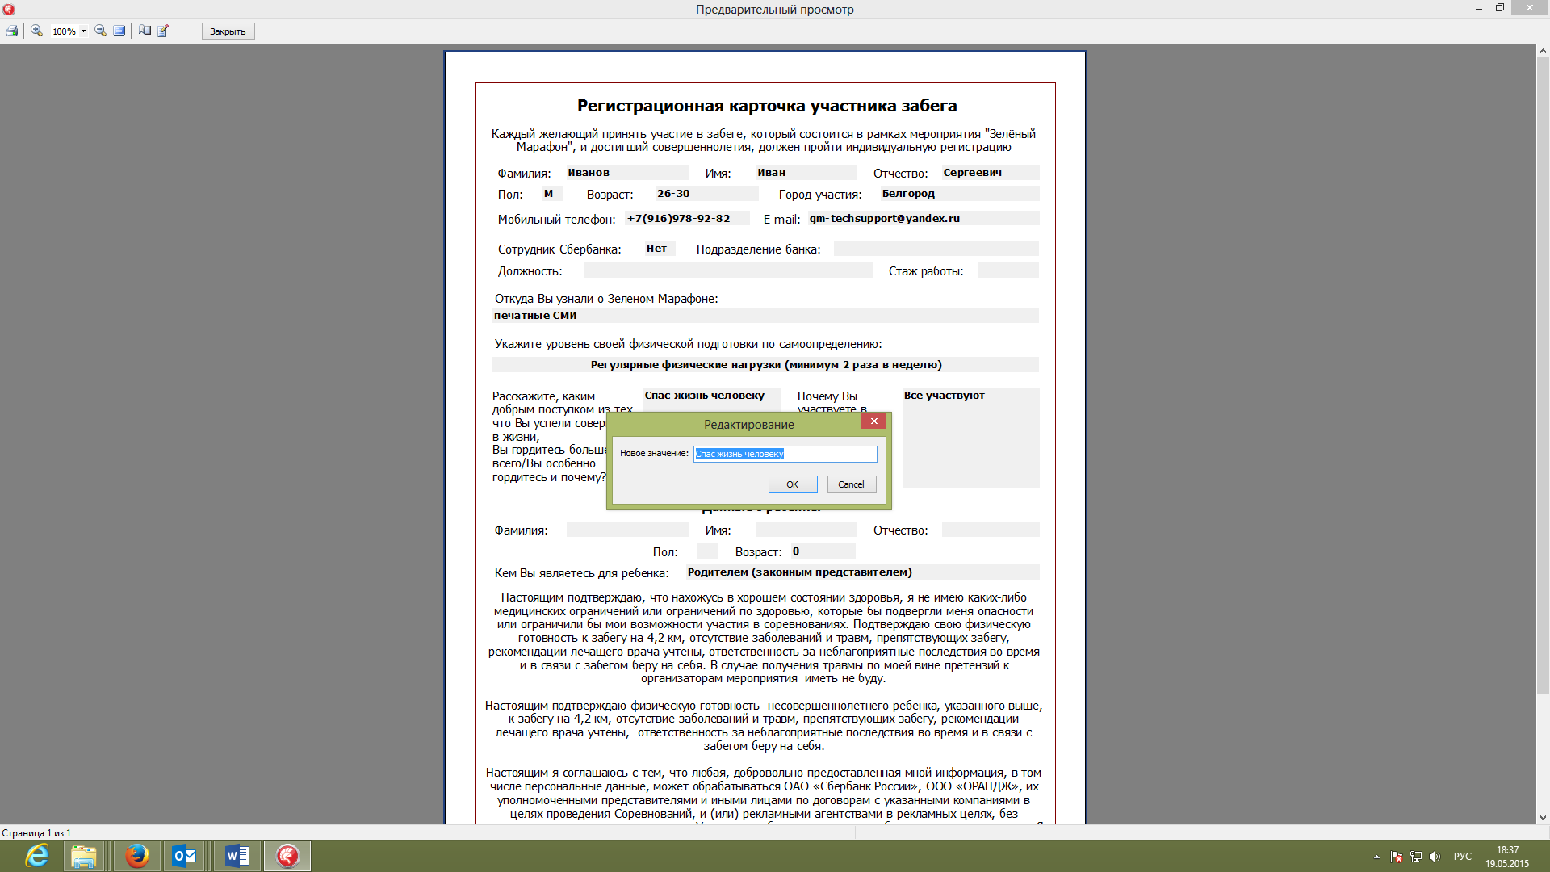
Task: Confirm the edit with OK button
Action: [x=792, y=484]
